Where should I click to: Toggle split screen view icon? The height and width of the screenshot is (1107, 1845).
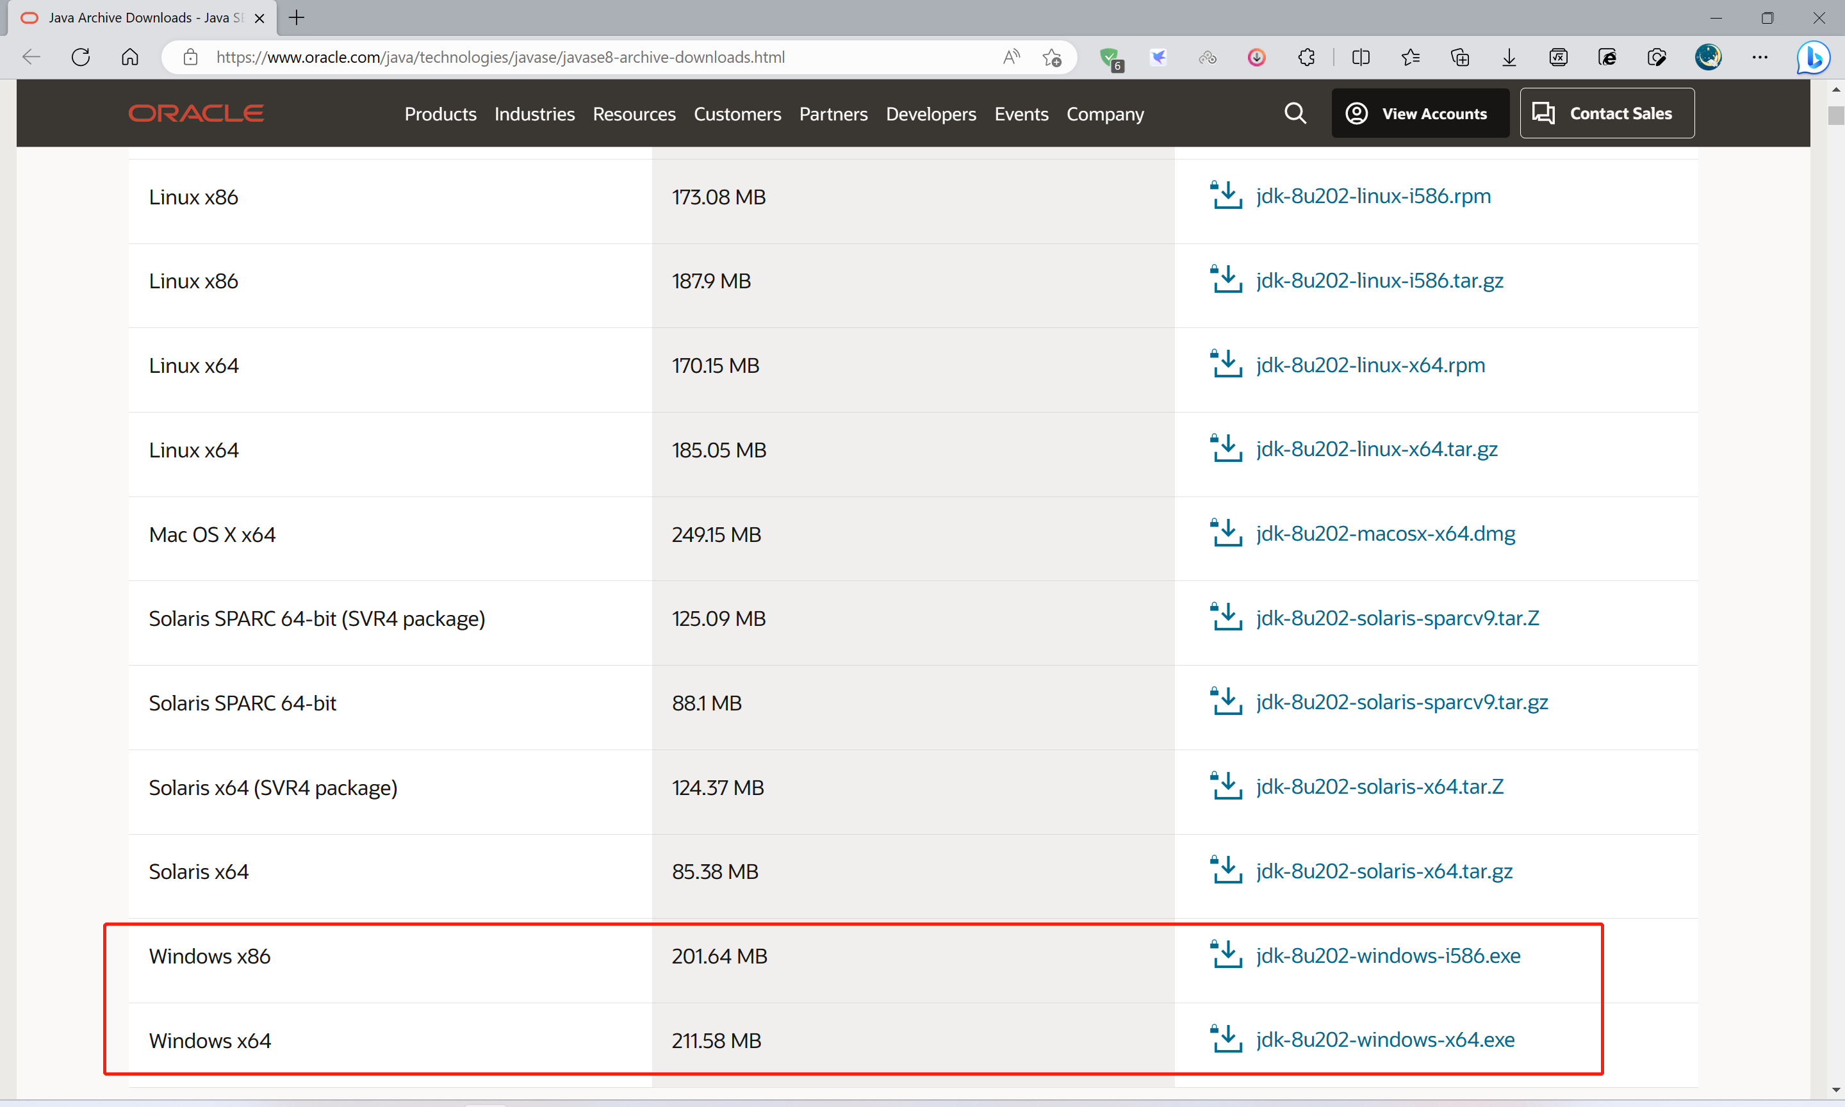(1361, 56)
